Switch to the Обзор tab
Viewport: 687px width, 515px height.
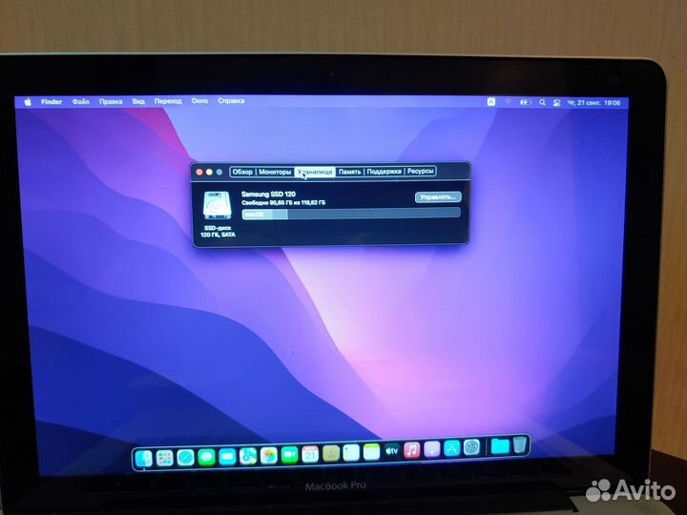(x=242, y=172)
